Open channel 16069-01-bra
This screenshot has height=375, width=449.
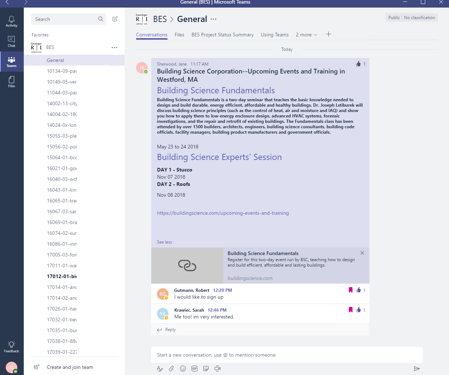click(62, 222)
